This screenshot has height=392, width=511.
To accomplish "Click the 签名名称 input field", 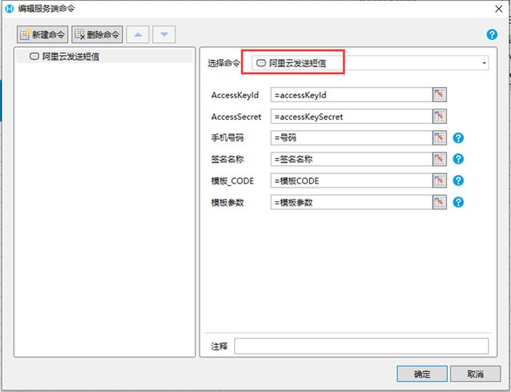I will (351, 159).
